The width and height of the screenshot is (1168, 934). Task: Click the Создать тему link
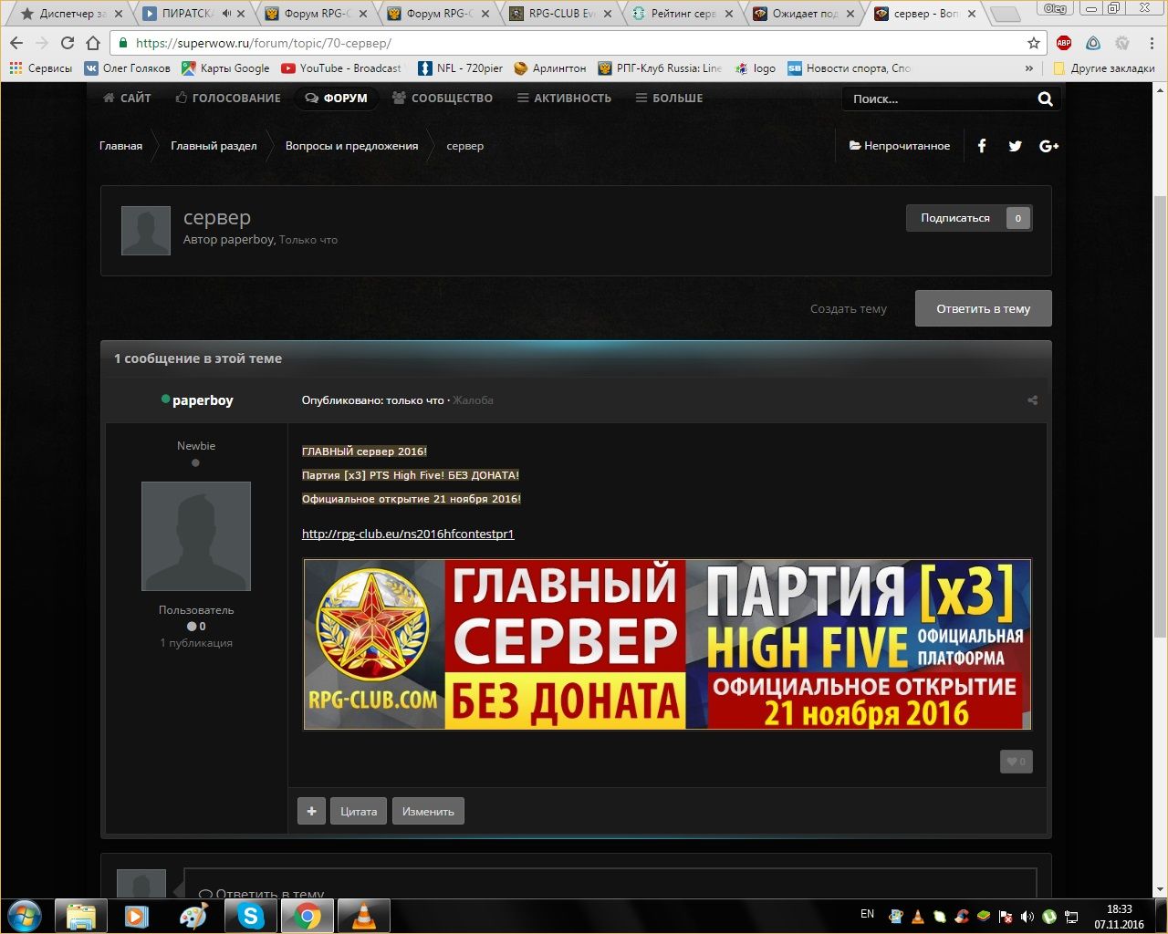pos(849,308)
